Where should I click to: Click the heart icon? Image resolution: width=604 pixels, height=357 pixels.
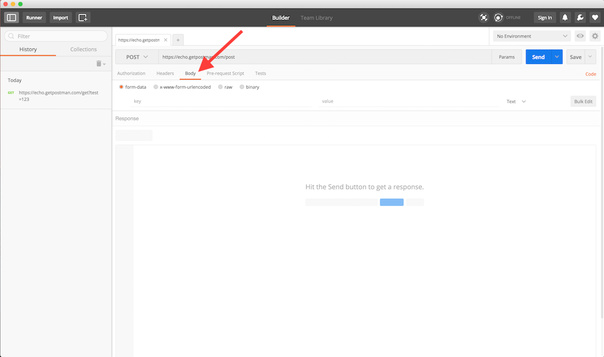point(595,18)
